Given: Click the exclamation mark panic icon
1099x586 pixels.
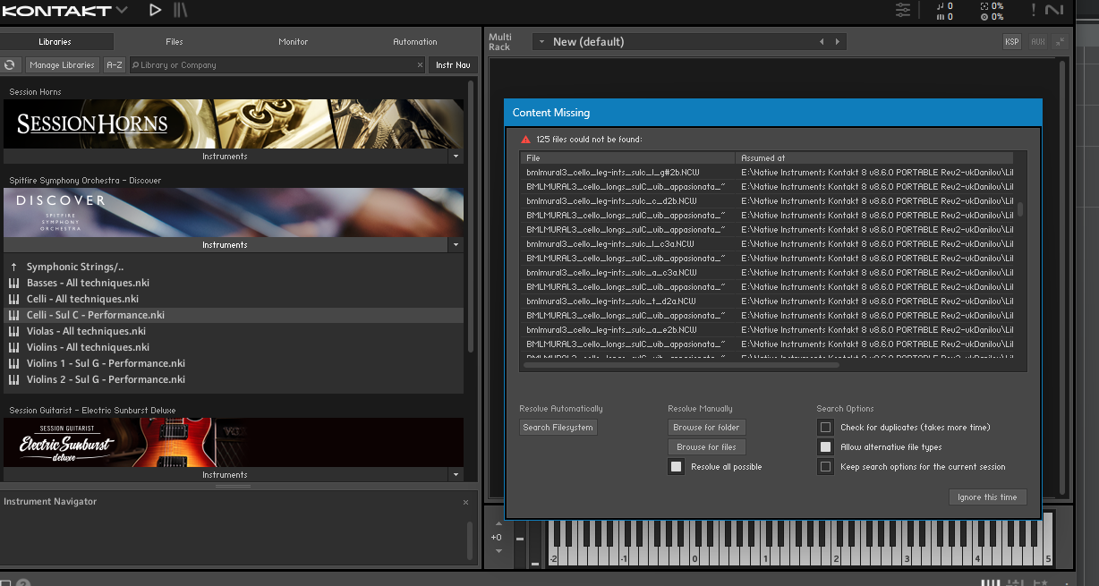Looking at the screenshot, I should click(1033, 10).
